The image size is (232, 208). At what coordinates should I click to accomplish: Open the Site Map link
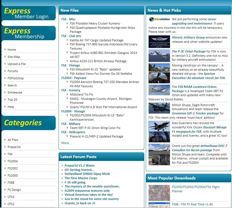coord(14,57)
